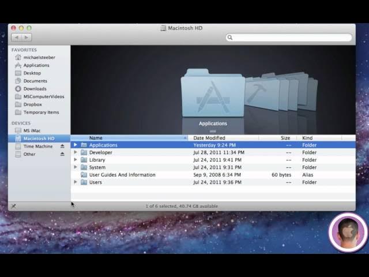Screen dimensions: 369x277
Task: Expand the Applications folder disclosure triangle
Action: [x=76, y=145]
